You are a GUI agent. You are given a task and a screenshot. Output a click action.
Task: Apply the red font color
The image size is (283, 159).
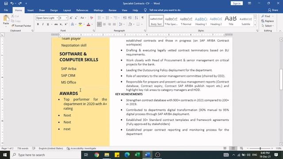[x=88, y=24]
